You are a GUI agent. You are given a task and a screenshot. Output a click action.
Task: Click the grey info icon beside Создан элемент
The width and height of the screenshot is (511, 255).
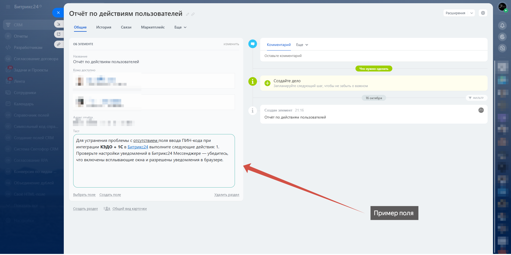[x=253, y=110]
